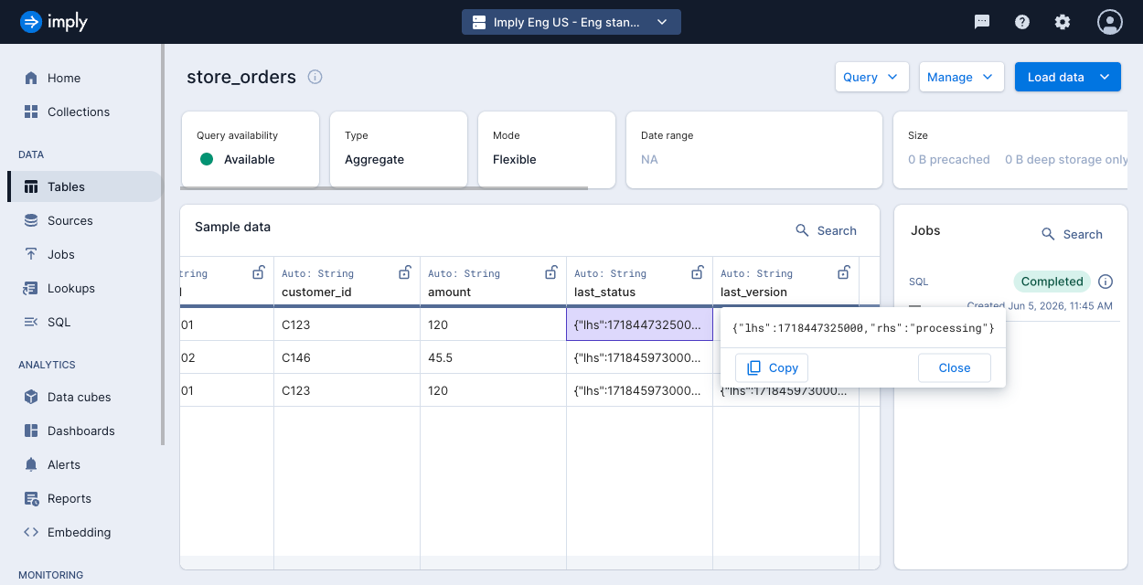
Task: Open the settings gear icon
Action: click(1063, 22)
